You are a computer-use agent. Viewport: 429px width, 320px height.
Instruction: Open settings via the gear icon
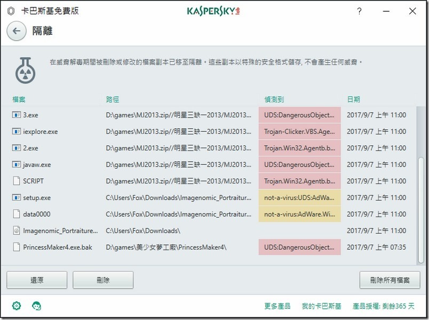(17, 306)
